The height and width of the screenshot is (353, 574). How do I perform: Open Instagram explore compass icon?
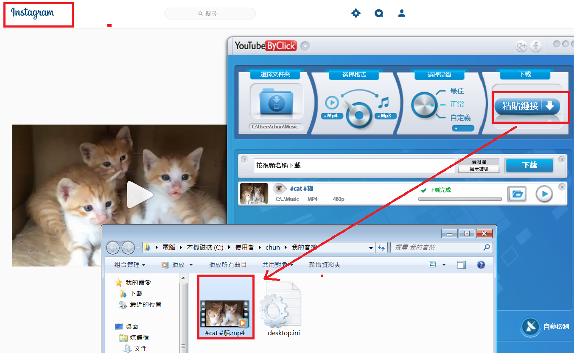[356, 14]
